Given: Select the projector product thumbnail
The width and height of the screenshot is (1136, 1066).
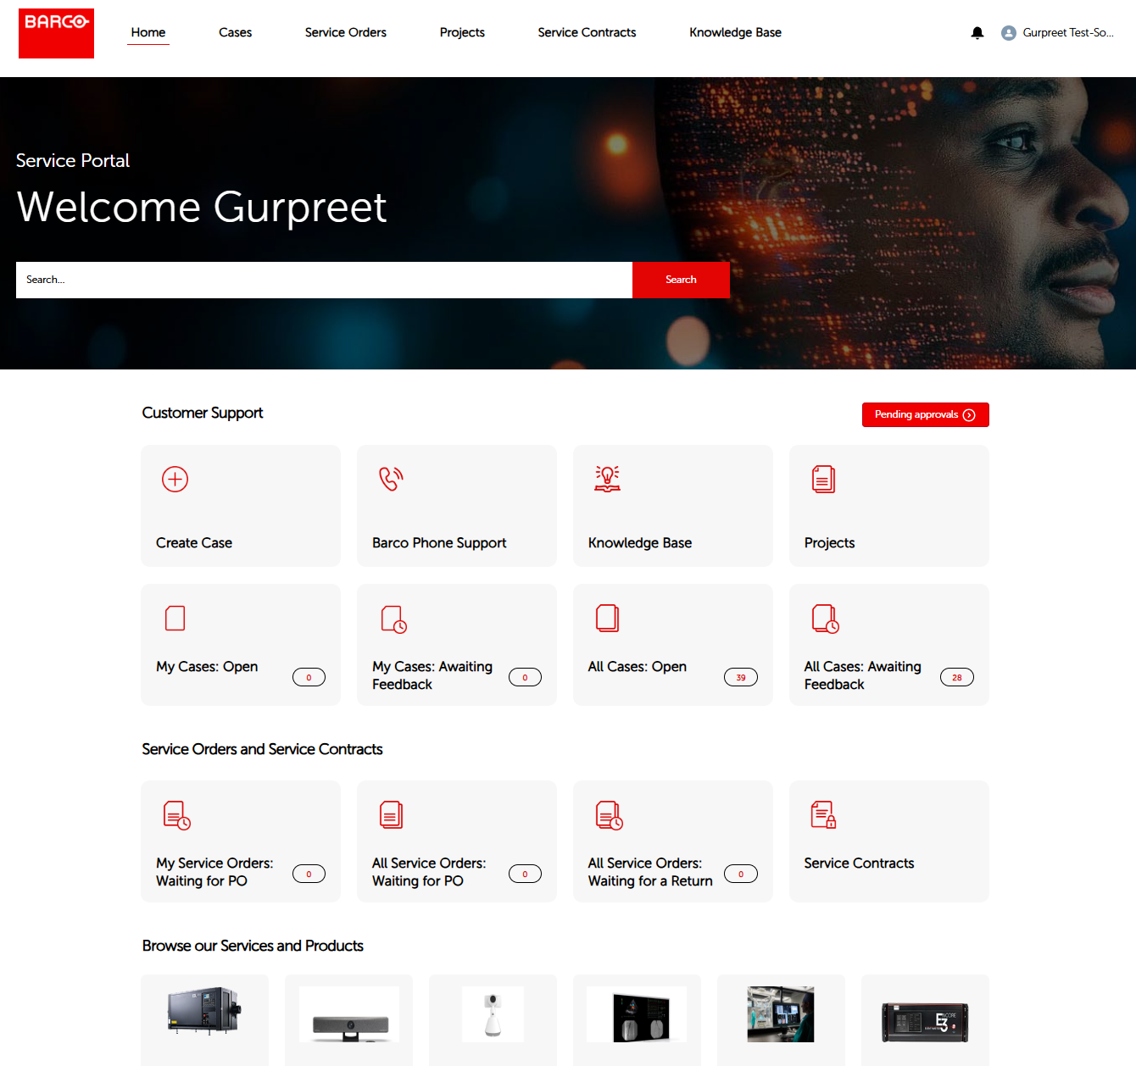Looking at the screenshot, I should (x=204, y=1013).
